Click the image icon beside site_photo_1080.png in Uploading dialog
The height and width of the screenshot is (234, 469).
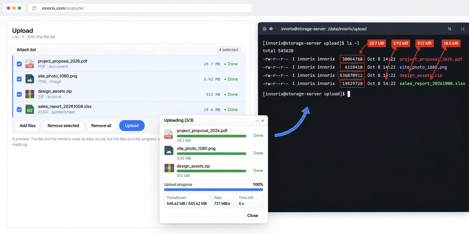[x=169, y=151]
